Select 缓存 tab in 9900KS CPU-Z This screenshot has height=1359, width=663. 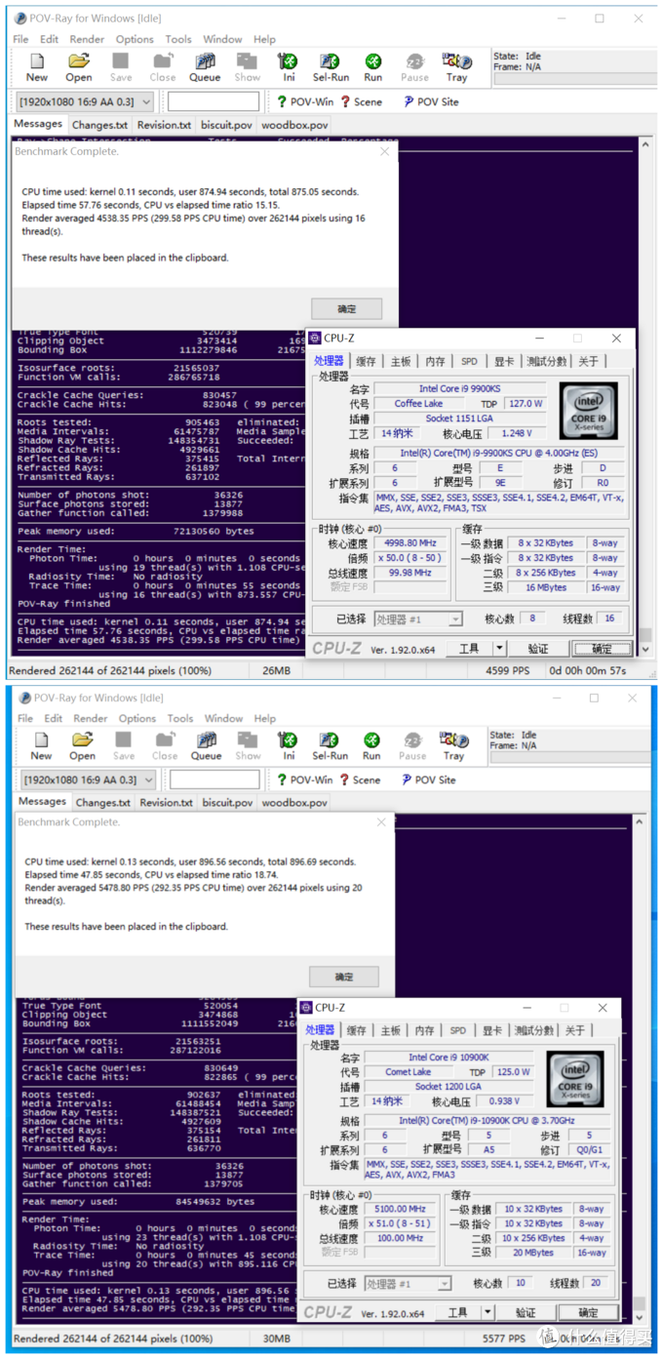(x=366, y=361)
